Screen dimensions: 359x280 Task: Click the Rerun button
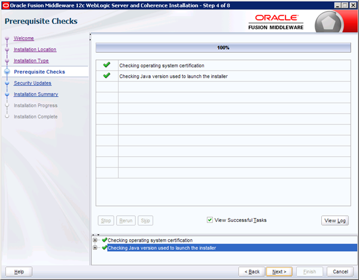pos(126,221)
